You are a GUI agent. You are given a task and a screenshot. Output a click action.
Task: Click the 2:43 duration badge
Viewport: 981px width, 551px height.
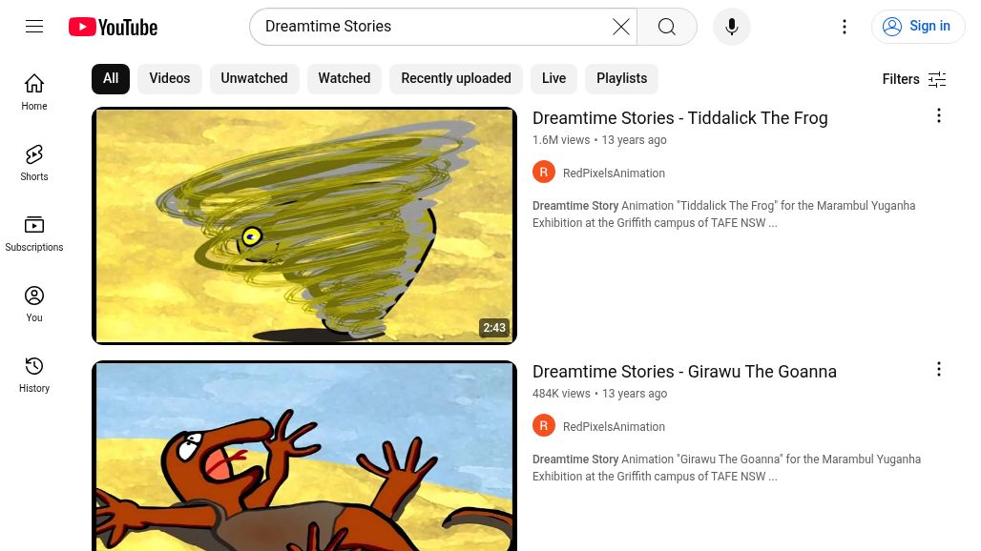coord(494,327)
